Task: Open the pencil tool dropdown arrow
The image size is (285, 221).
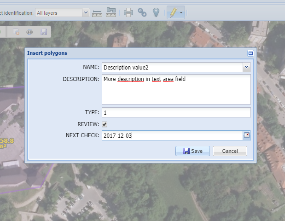Action: pos(181,12)
